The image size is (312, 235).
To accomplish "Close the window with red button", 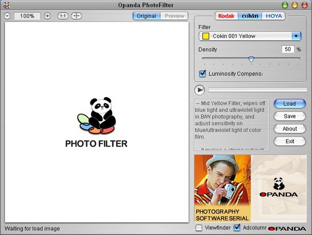I will 304,5.
